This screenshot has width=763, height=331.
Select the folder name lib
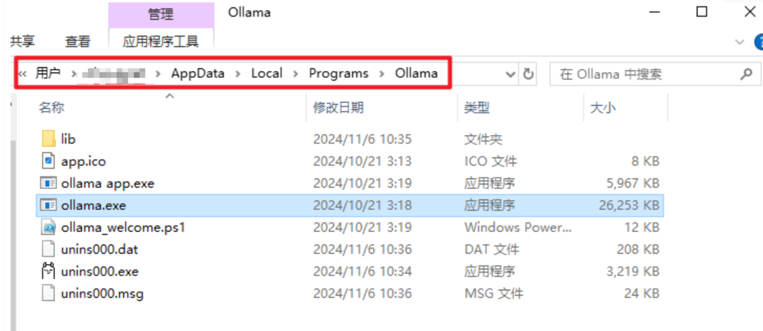(68, 139)
